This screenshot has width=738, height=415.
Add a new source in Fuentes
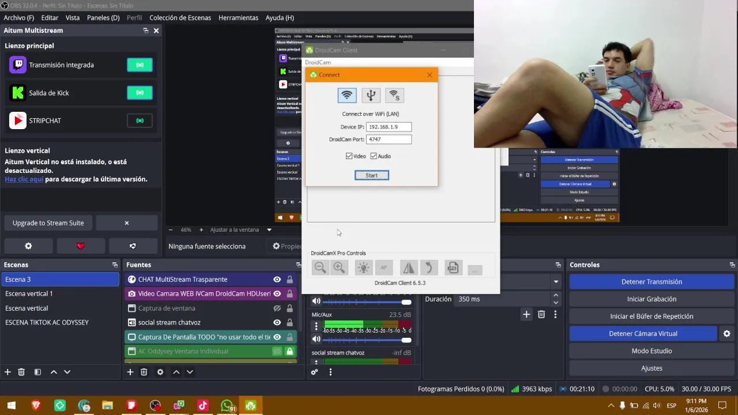(130, 372)
